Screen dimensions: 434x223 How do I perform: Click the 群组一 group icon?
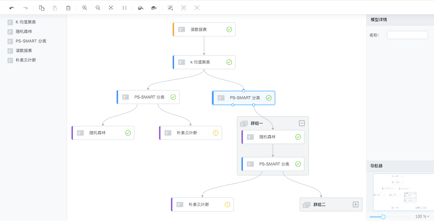[244, 123]
